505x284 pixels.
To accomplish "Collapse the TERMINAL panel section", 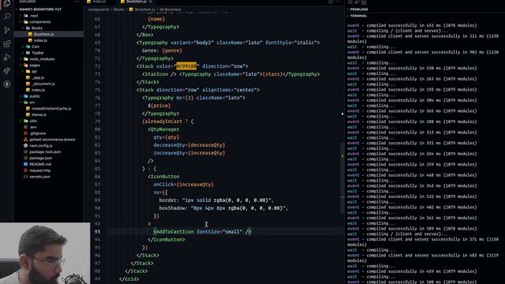I will pos(358,16).
